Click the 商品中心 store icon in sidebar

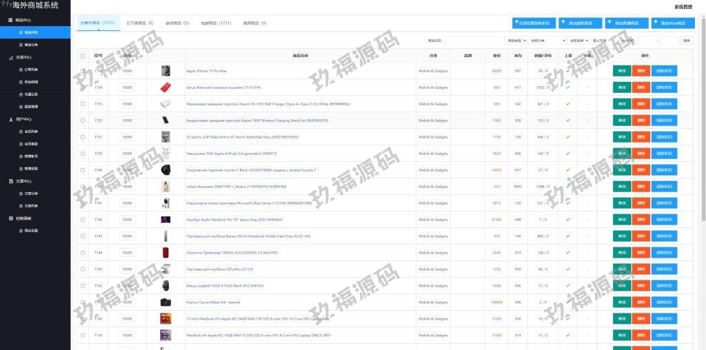tap(10, 20)
